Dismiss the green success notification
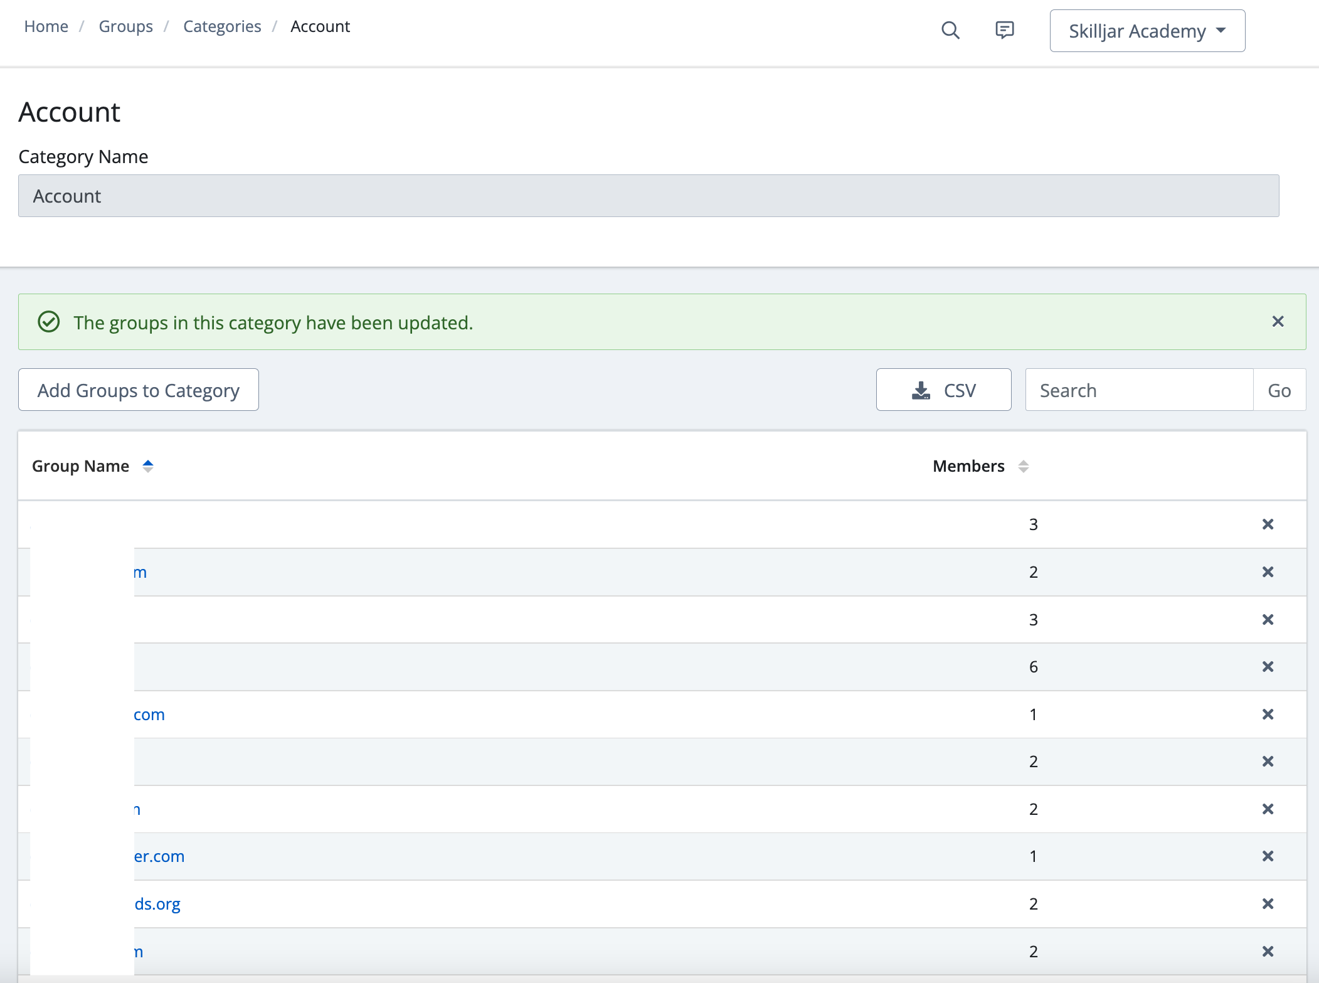The width and height of the screenshot is (1319, 983). click(x=1278, y=322)
